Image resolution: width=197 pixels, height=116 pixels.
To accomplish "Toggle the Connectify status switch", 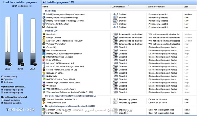I will [x=115, y=47].
